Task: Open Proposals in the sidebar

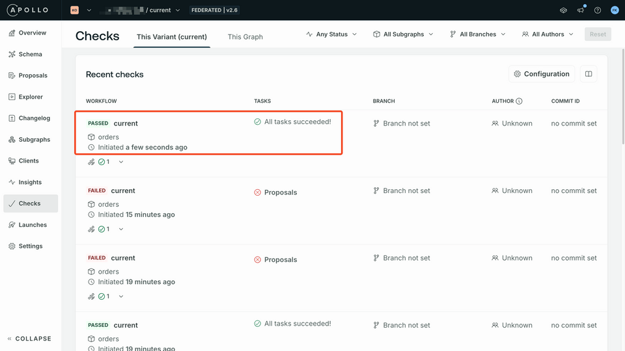Action: coord(31,75)
